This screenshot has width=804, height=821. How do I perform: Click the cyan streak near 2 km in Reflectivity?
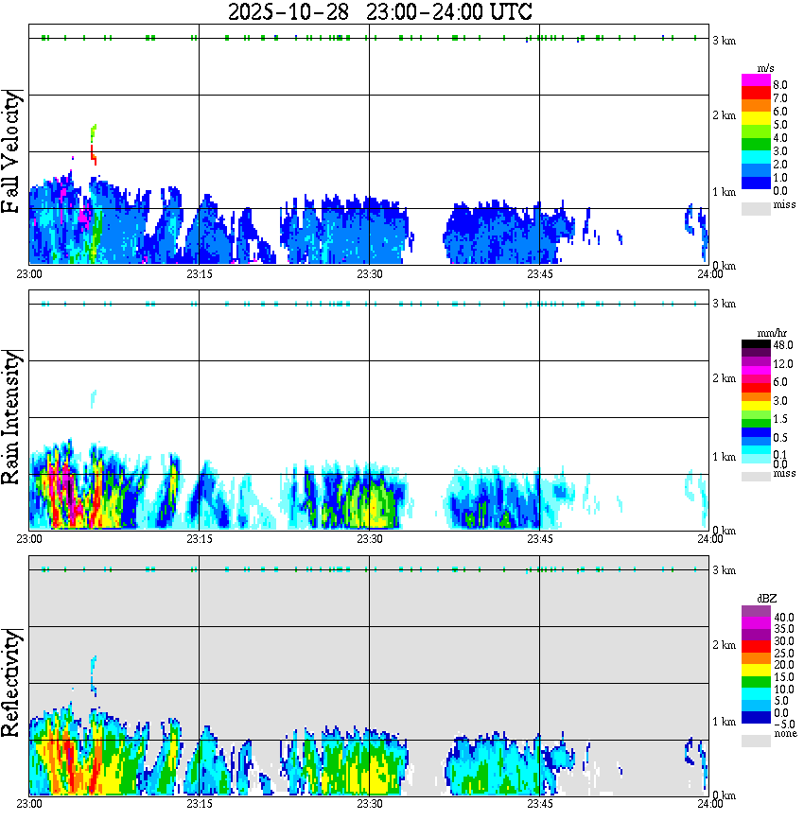[94, 675]
